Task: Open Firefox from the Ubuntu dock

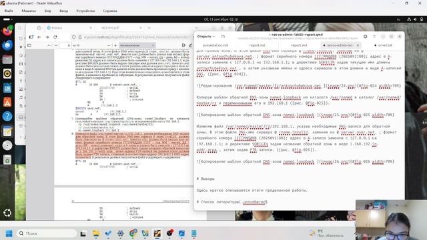Action: click(7, 31)
